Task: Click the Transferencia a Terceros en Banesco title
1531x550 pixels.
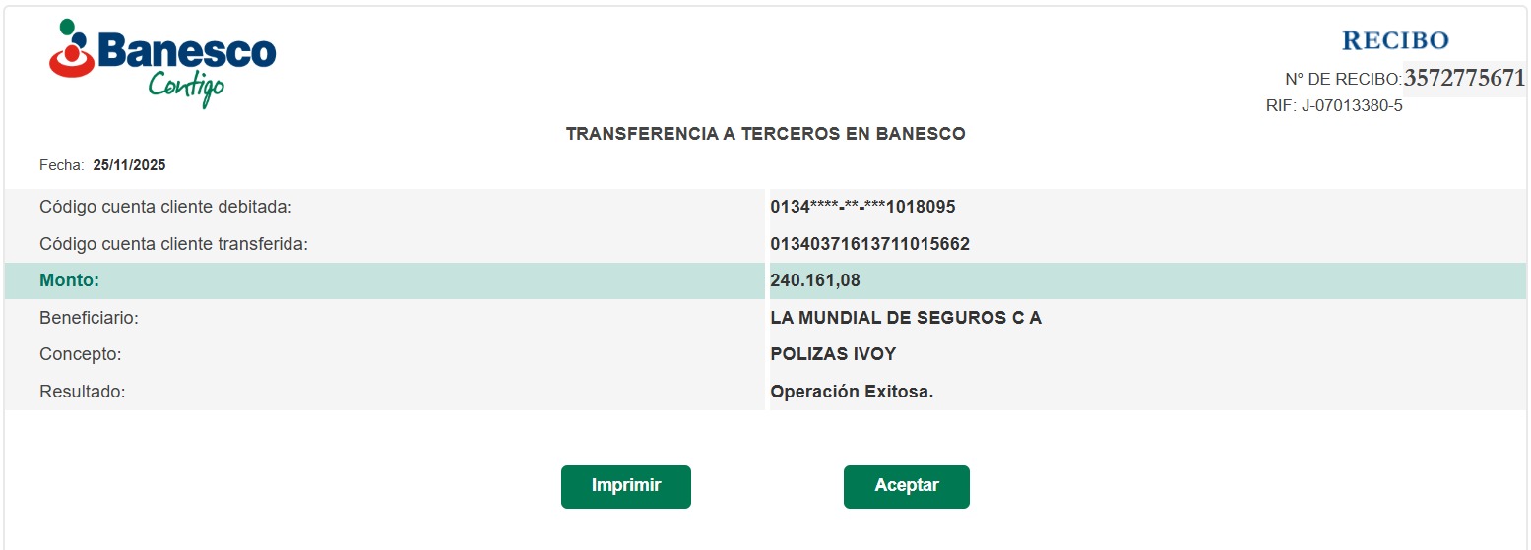Action: click(x=765, y=134)
